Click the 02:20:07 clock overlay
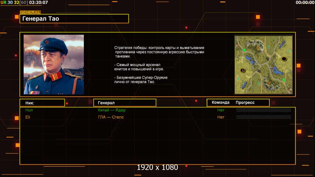The width and height of the screenshot is (315, 177). click(38, 3)
